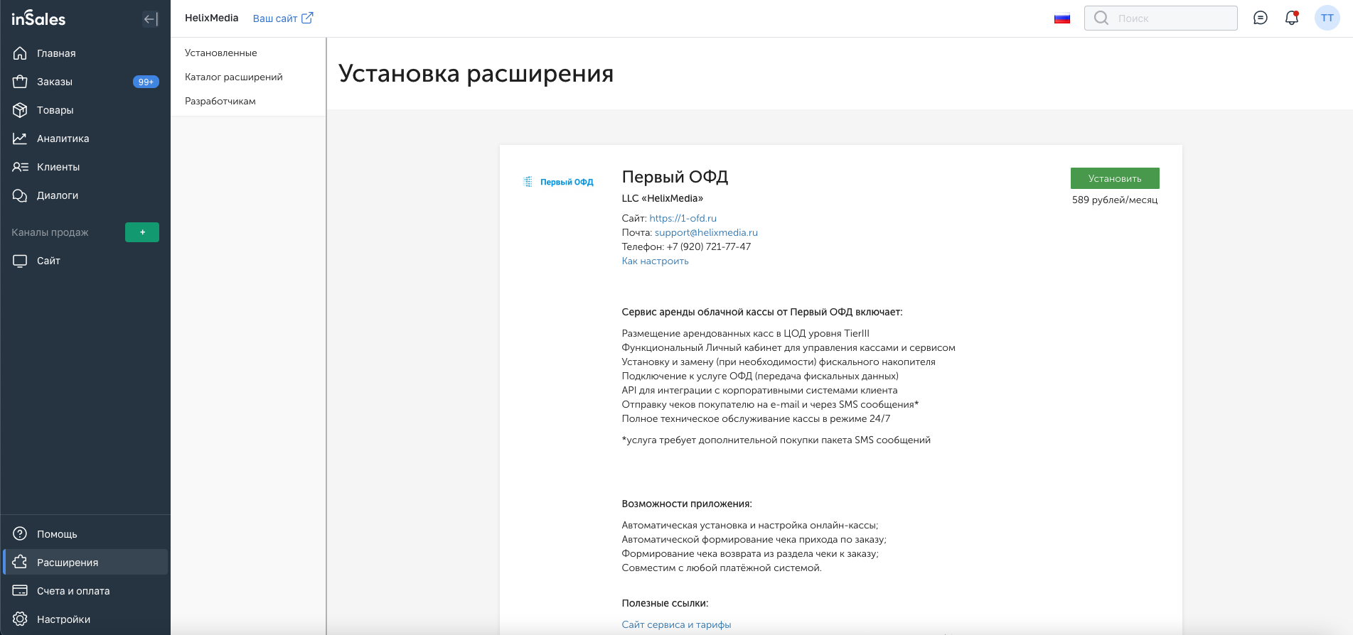The image size is (1353, 635).
Task: Open Клиенты section label
Action: 58,167
